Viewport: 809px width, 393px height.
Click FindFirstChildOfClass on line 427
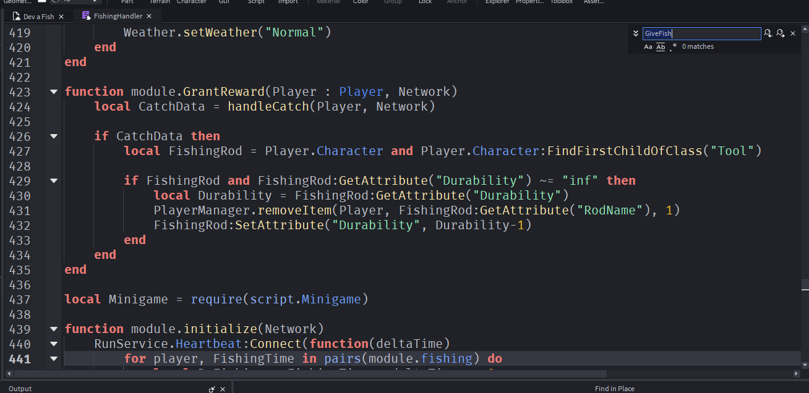click(x=625, y=151)
